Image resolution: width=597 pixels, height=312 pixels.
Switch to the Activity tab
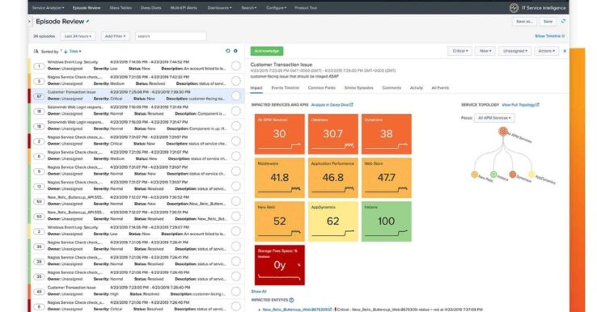coord(416,88)
